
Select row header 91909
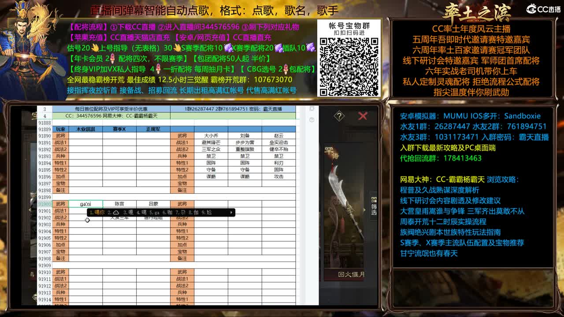(45, 265)
